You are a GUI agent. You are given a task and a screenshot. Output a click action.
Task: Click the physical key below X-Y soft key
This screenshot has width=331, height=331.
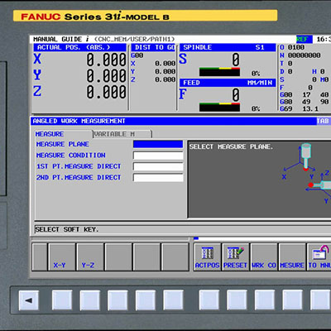(62, 300)
